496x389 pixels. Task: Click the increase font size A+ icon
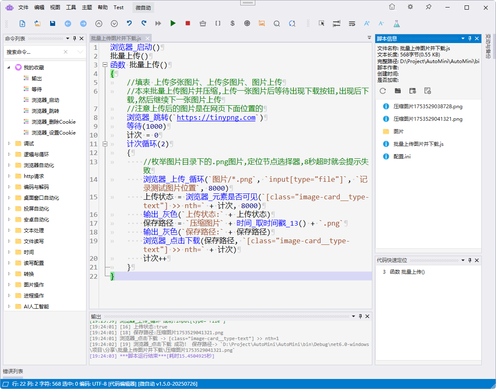(367, 23)
